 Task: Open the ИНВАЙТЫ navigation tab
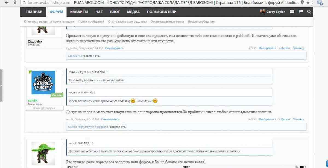[79, 12]
